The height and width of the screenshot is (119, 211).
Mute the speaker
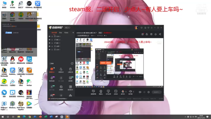(130, 92)
